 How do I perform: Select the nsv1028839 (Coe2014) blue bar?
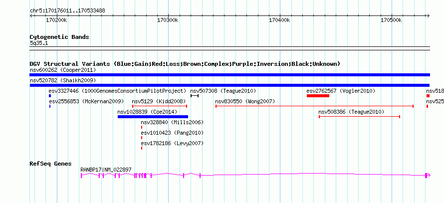[153, 117]
